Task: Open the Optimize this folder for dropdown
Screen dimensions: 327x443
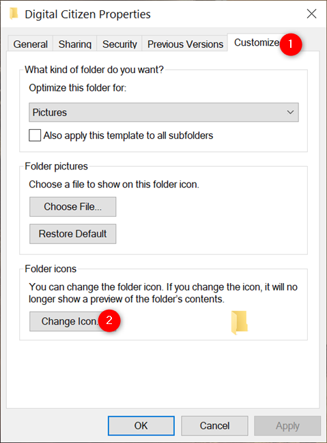Action: [164, 112]
